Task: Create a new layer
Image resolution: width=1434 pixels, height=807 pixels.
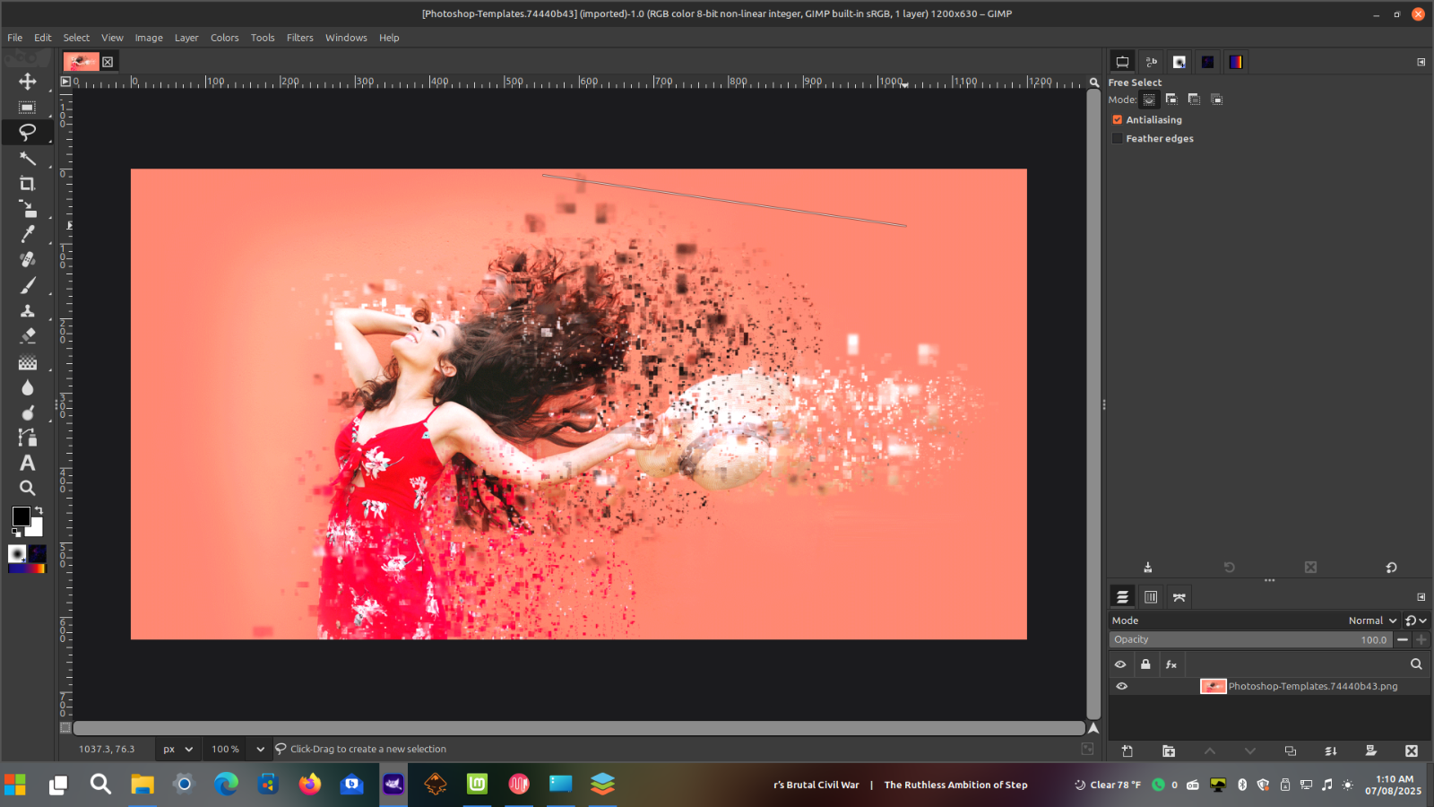Action: pyautogui.click(x=1127, y=751)
